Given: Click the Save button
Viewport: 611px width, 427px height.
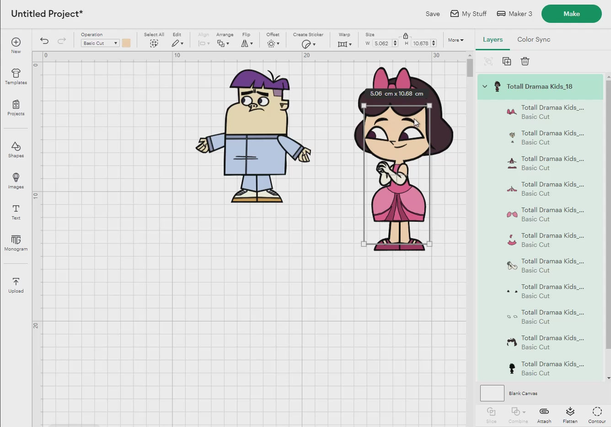Looking at the screenshot, I should pos(433,14).
